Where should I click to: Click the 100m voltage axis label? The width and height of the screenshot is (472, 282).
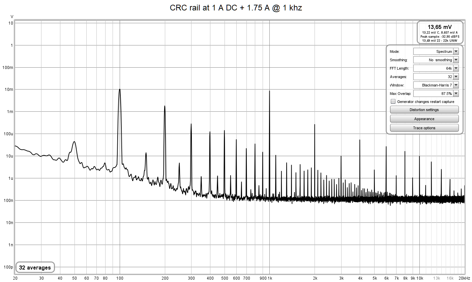point(7,67)
